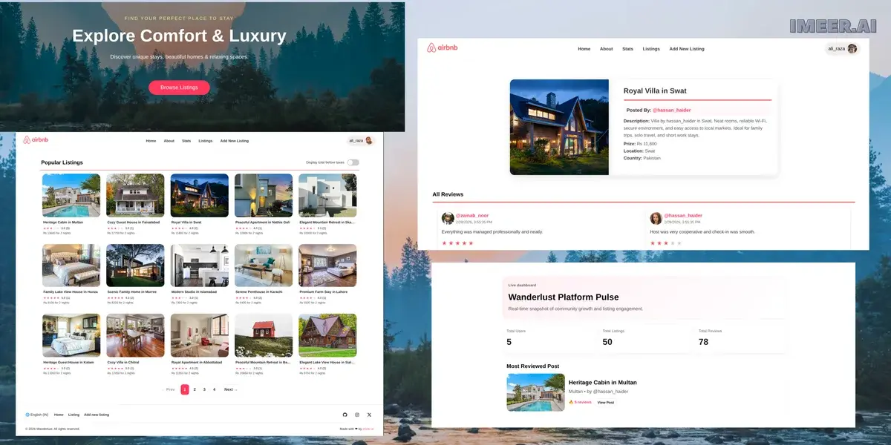Click hassan_haider's reviewer avatar in reviews
This screenshot has height=445, width=891.
pyautogui.click(x=656, y=218)
